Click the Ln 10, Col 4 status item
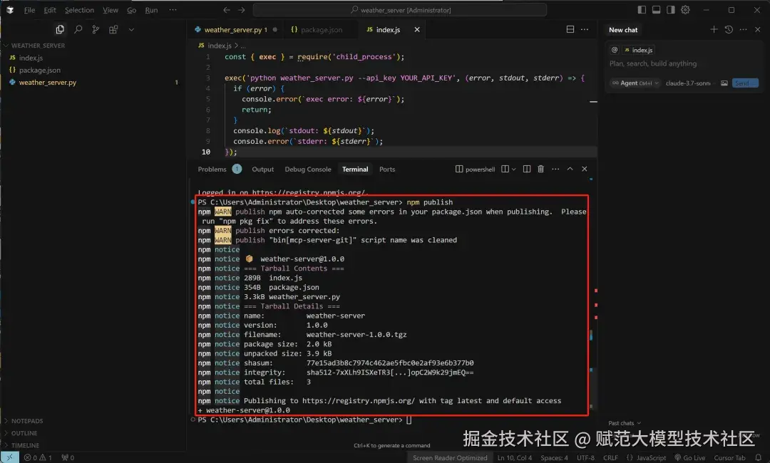The height and width of the screenshot is (463, 770). [515, 457]
